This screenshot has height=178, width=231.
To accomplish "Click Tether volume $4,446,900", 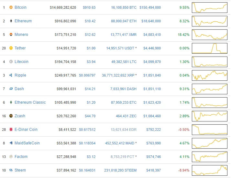I will point(152,48).
